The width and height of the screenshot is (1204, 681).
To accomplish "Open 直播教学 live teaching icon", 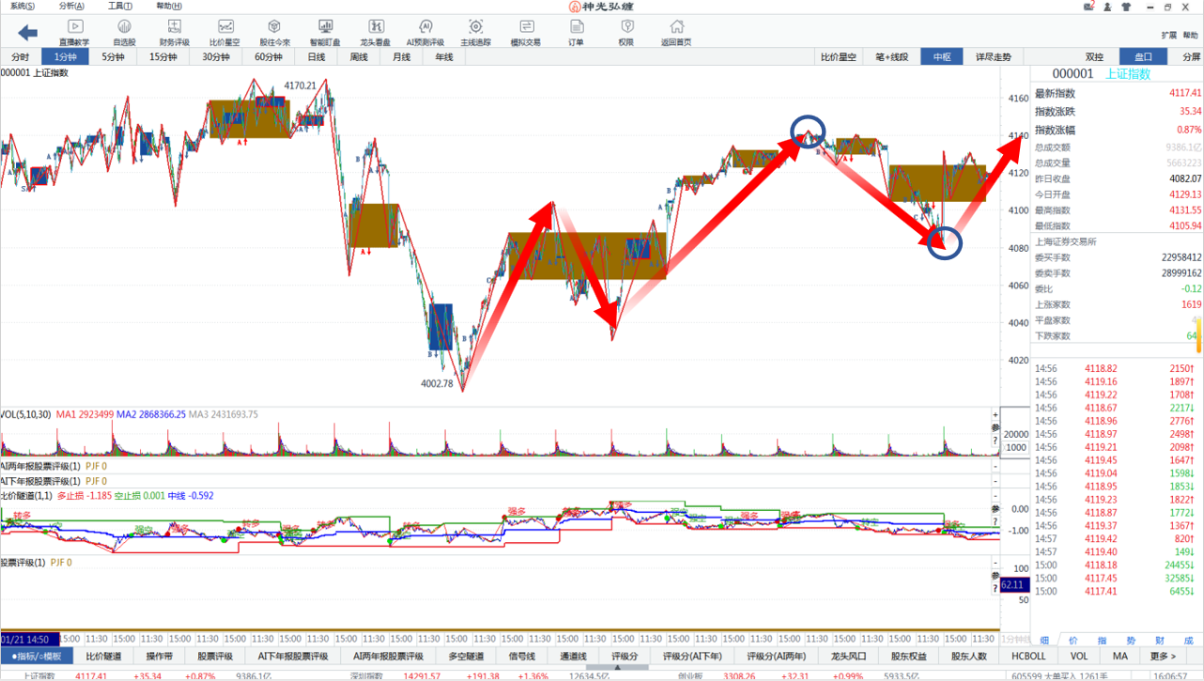I will click(x=74, y=31).
